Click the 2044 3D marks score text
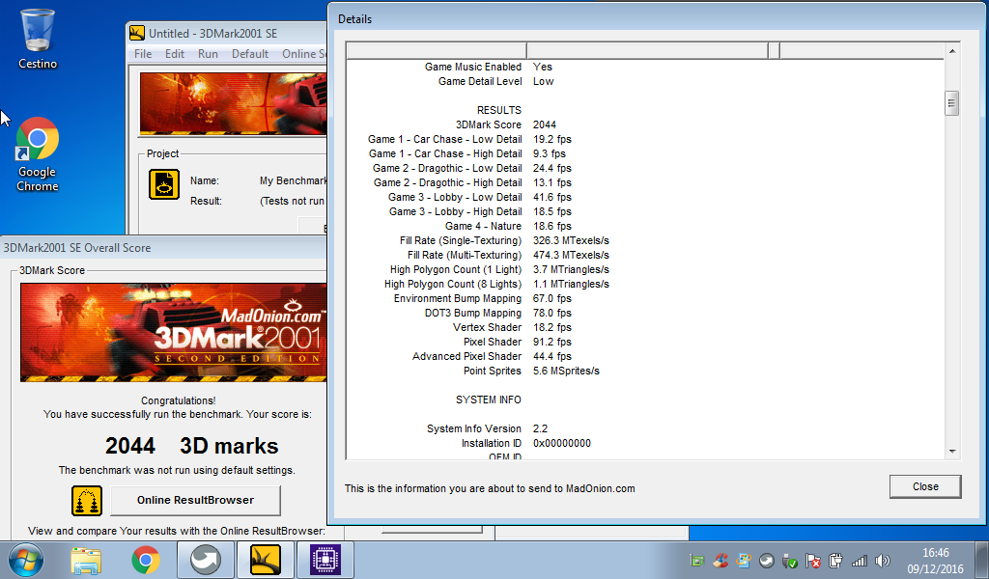 coord(192,446)
